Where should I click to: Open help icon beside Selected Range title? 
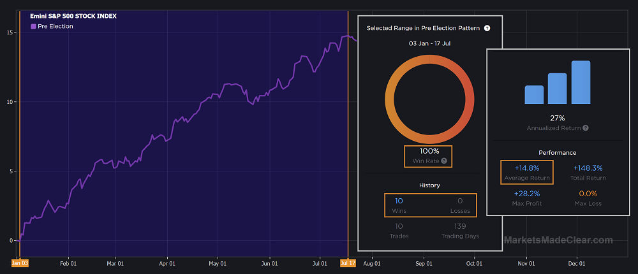point(487,29)
